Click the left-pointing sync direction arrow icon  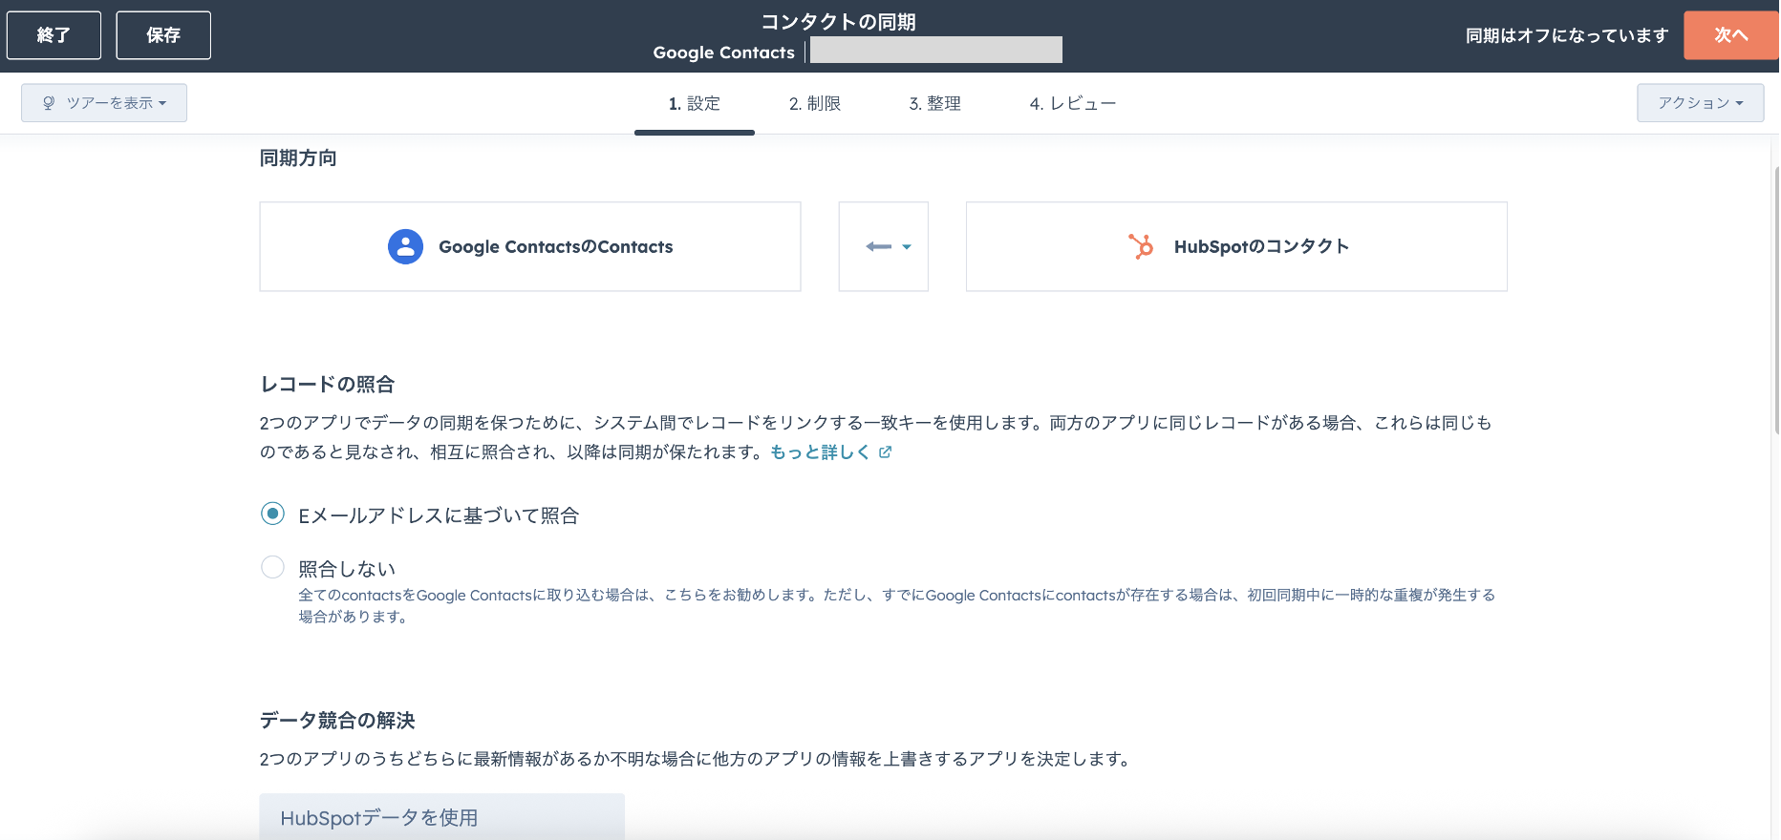(877, 246)
